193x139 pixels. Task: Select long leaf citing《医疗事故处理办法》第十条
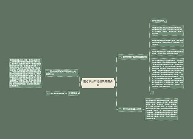(167, 73)
